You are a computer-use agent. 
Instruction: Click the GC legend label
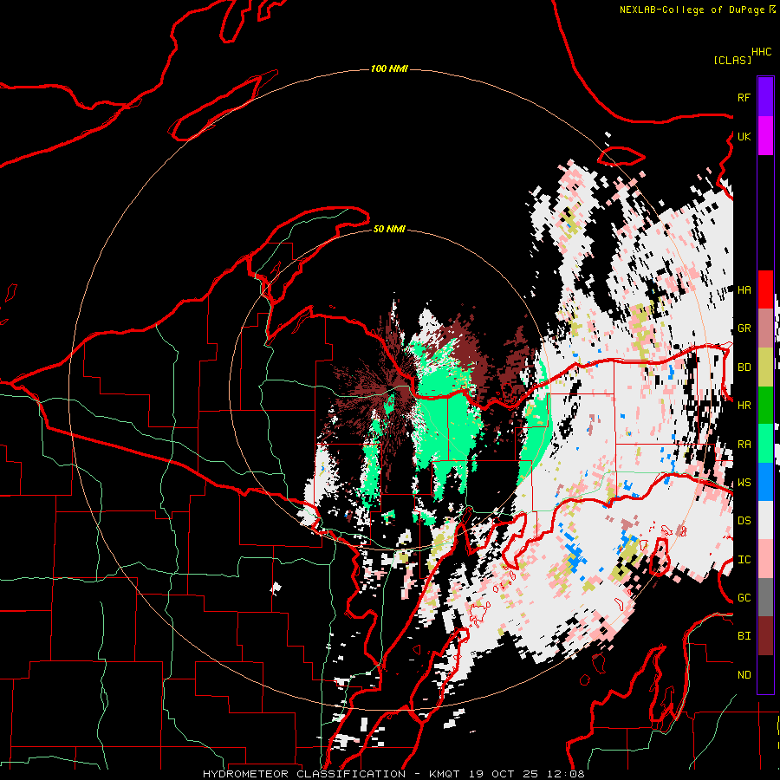pos(744,598)
